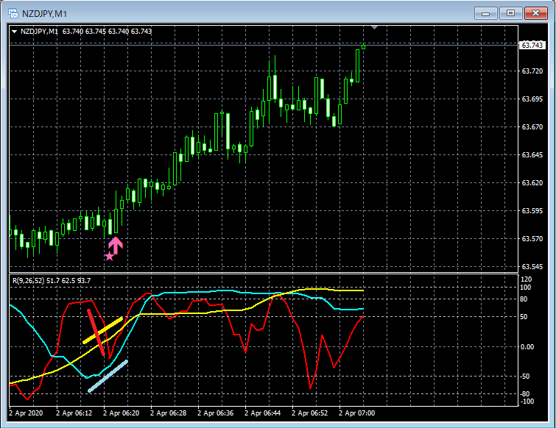The width and height of the screenshot is (556, 428).
Task: Click the NZDJPY,M1 window title text
Action: pyautogui.click(x=44, y=14)
